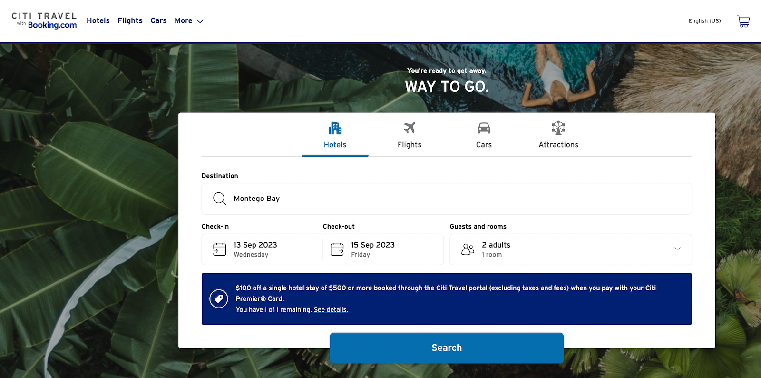Switch to the Attractions search tab
Image resolution: width=761 pixels, height=378 pixels.
point(558,136)
